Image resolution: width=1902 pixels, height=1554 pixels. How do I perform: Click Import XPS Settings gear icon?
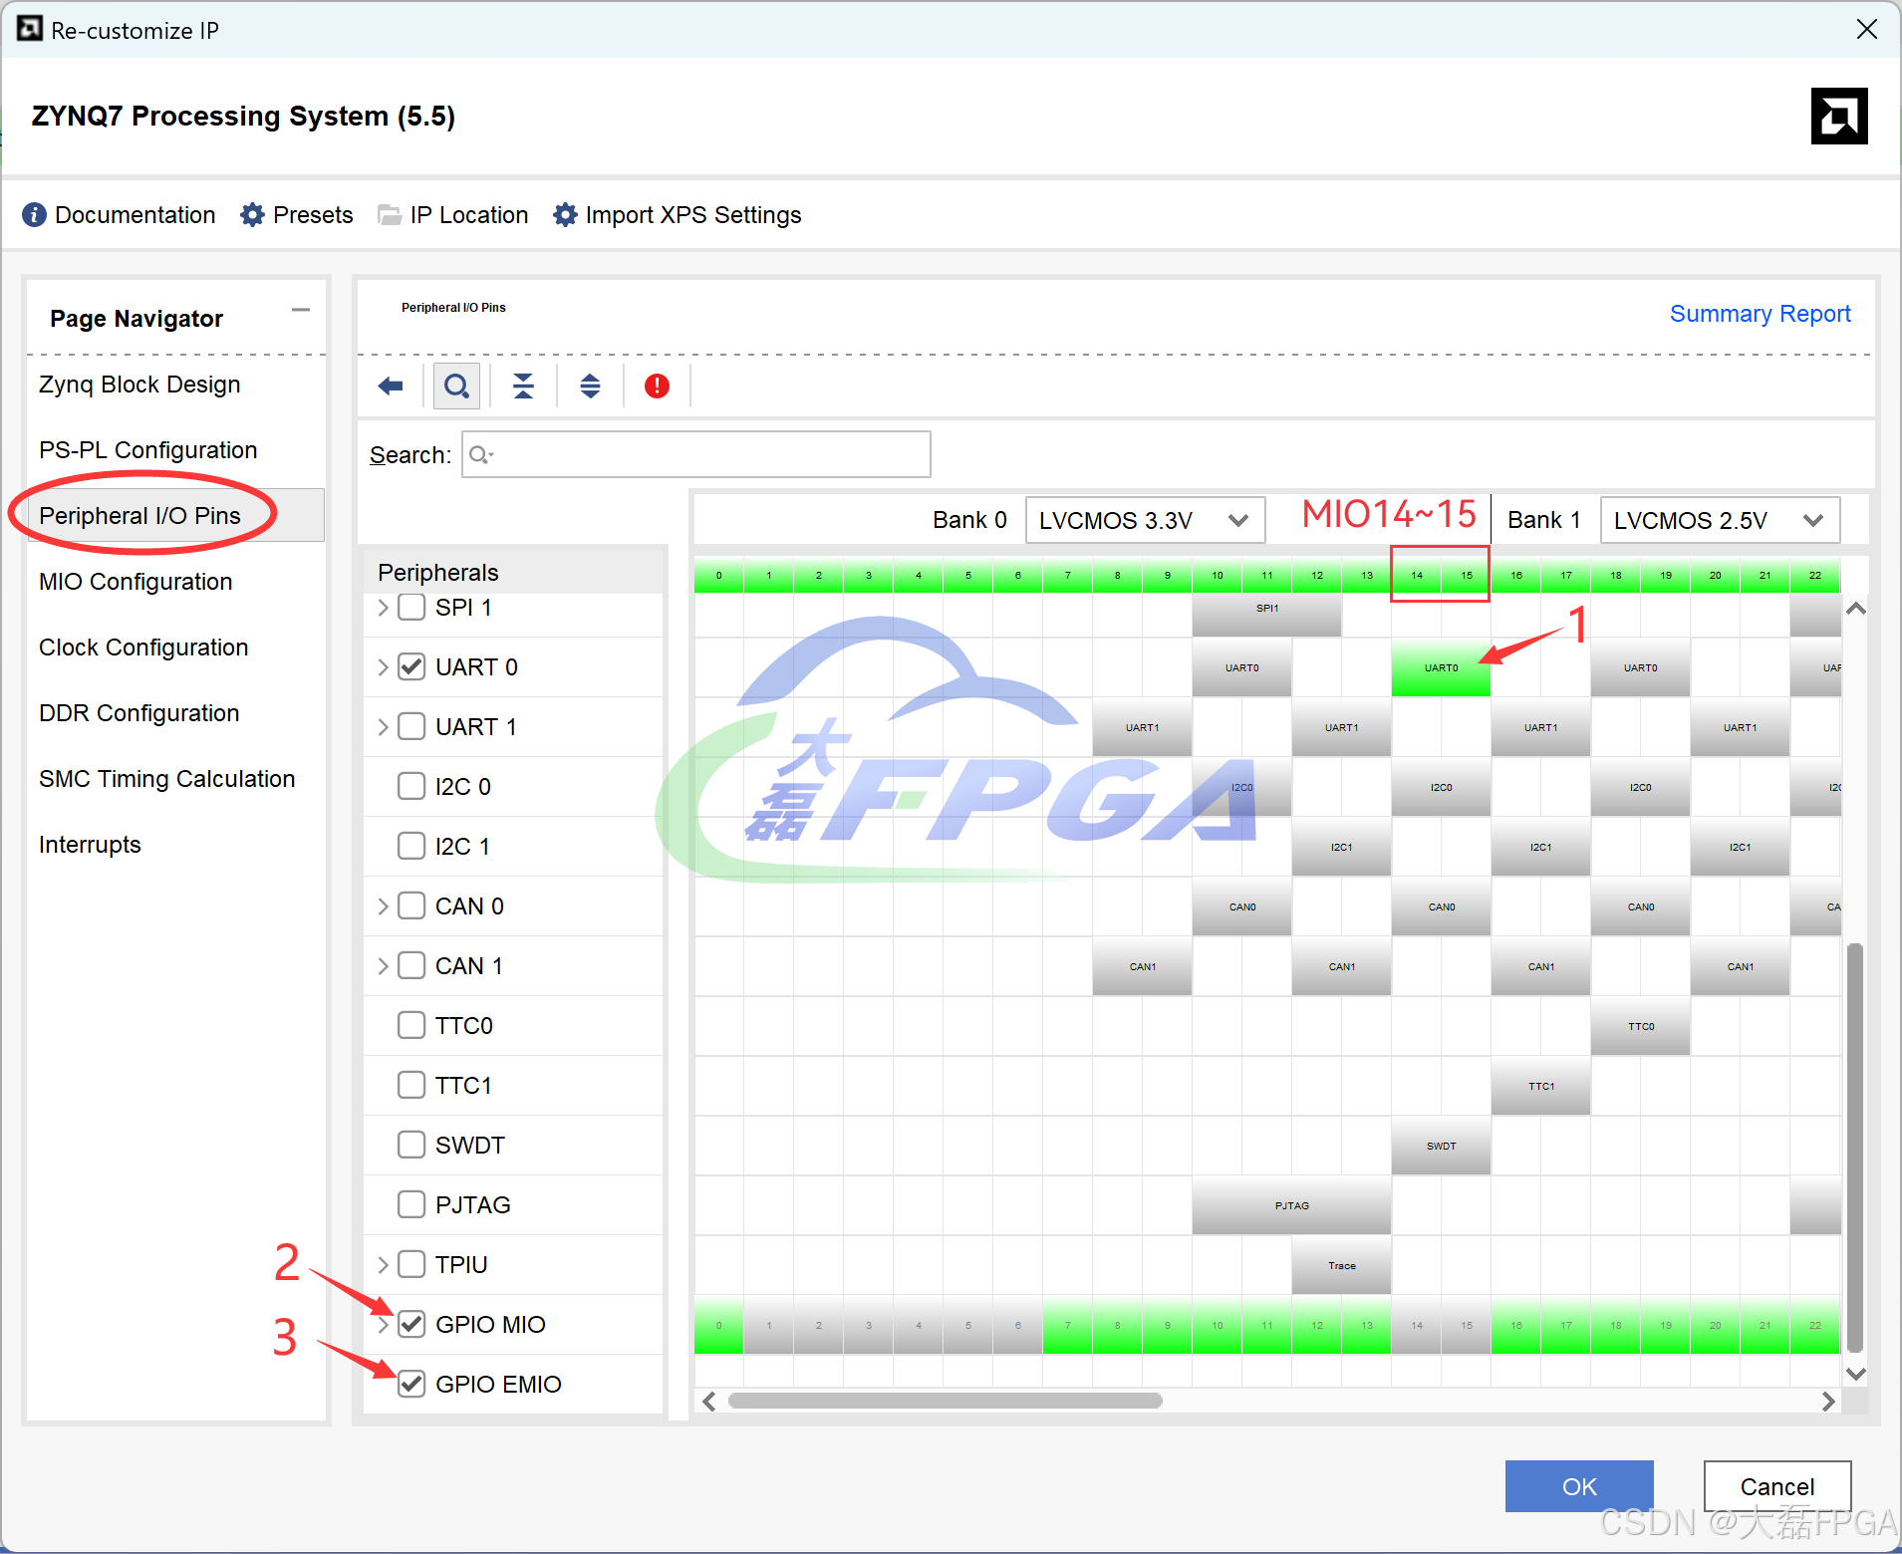565,215
